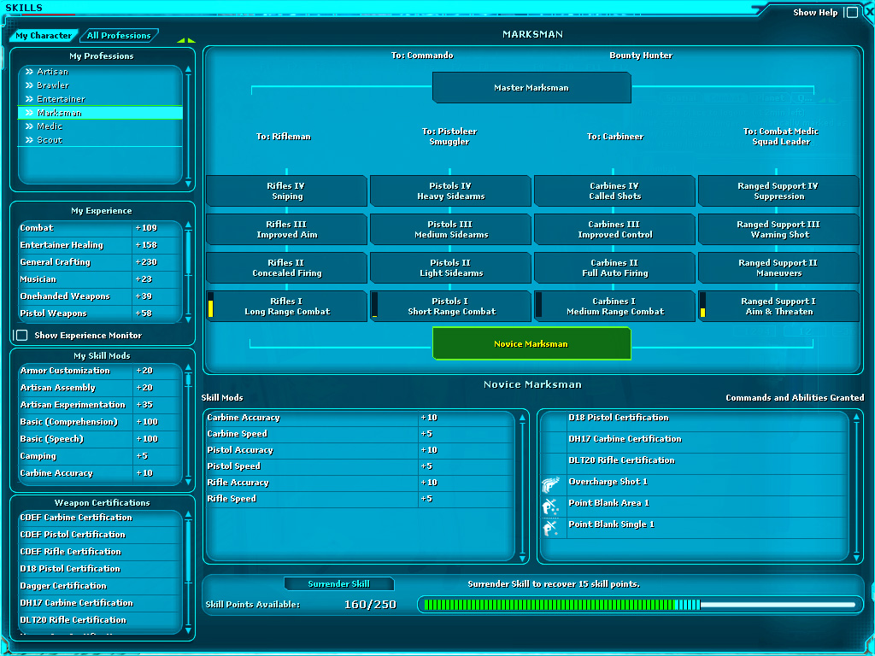Select the Scout profession
This screenshot has width=875, height=656.
(x=101, y=140)
